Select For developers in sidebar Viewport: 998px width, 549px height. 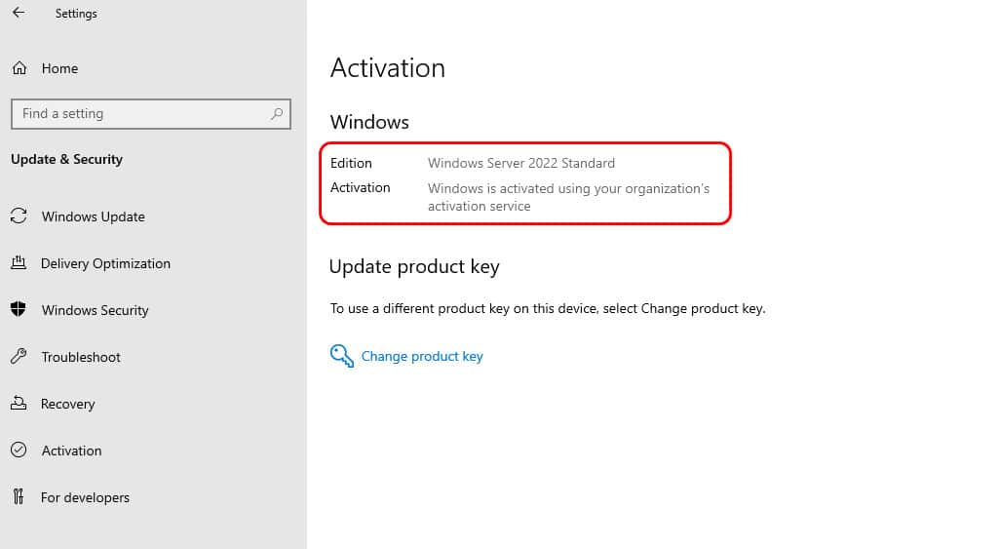86,497
